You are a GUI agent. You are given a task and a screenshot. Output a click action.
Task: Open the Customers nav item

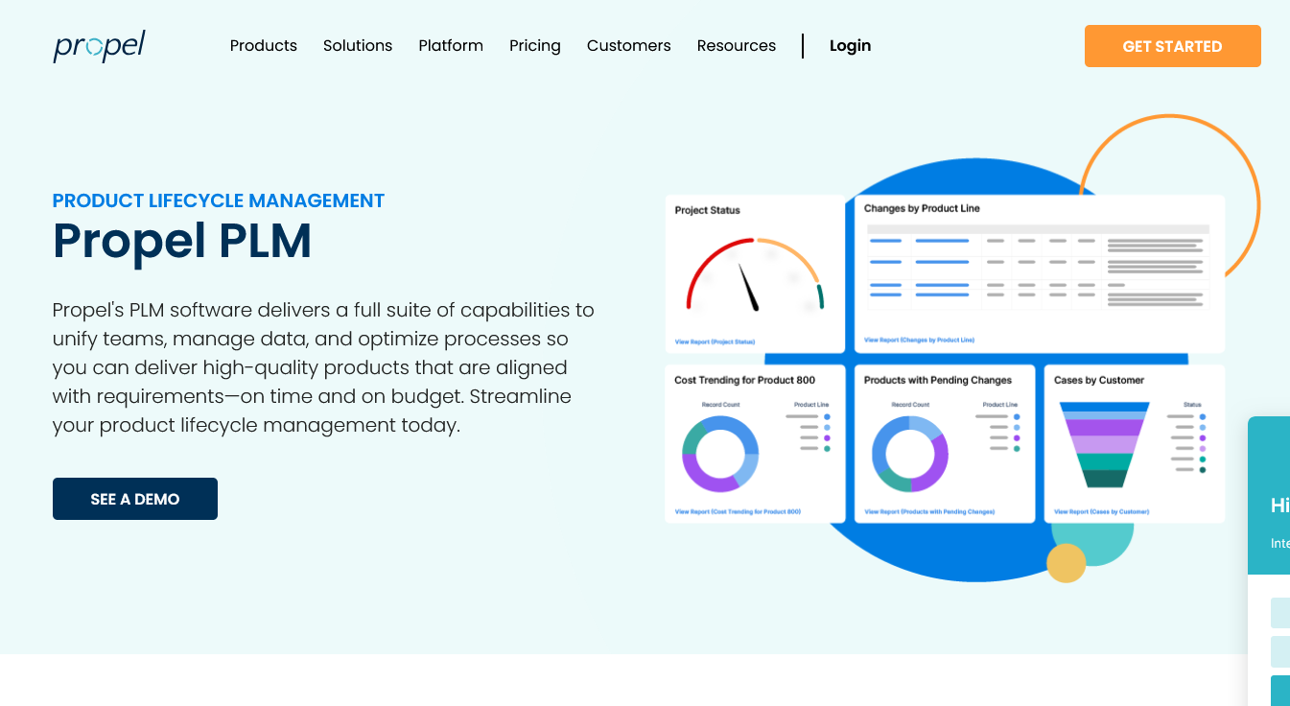[629, 46]
